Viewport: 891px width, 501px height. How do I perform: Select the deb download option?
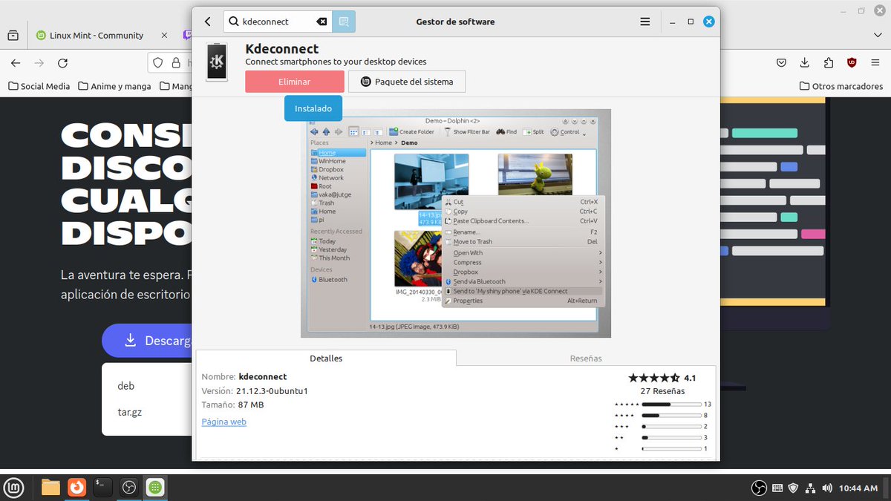[x=125, y=386]
